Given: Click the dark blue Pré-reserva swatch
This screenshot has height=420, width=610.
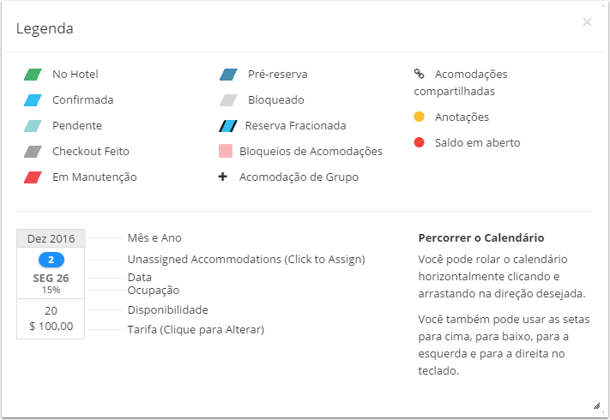Looking at the screenshot, I should coord(229,75).
